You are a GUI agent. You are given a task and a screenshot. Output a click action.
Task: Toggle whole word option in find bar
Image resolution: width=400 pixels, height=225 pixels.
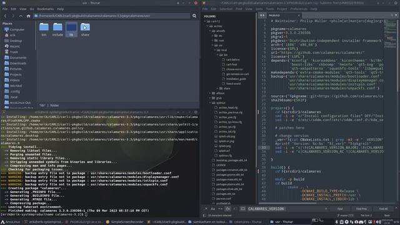(220, 209)
